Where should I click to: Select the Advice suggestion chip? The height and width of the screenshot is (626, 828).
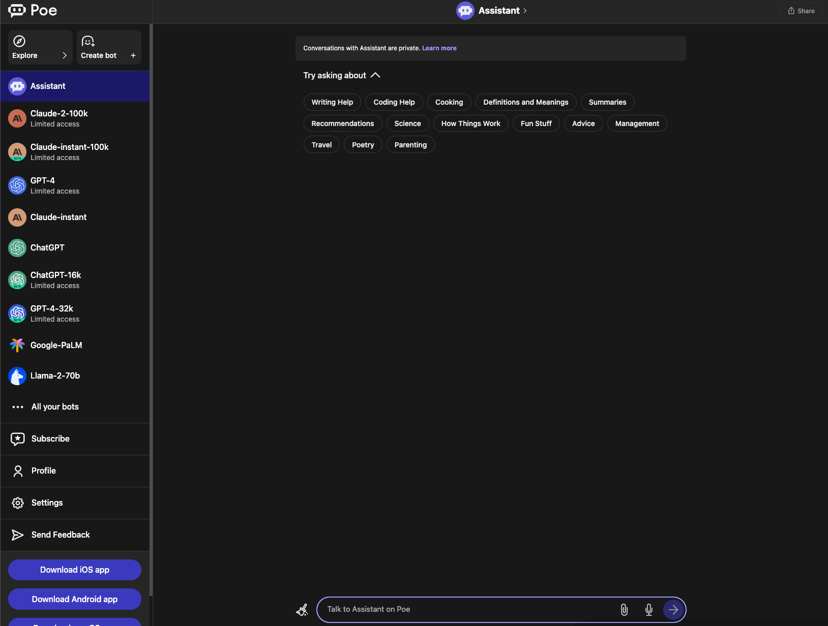point(583,123)
